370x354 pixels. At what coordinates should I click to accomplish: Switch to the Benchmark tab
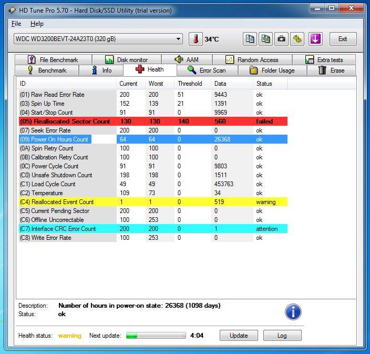47,70
